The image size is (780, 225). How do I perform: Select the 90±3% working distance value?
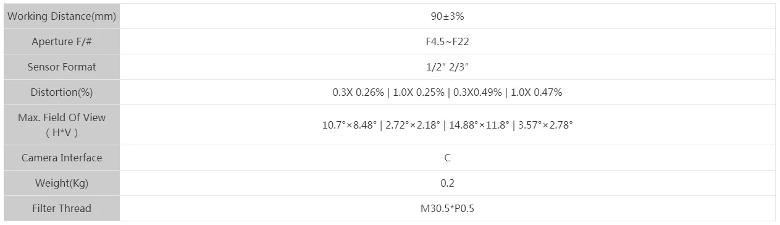coord(447,17)
